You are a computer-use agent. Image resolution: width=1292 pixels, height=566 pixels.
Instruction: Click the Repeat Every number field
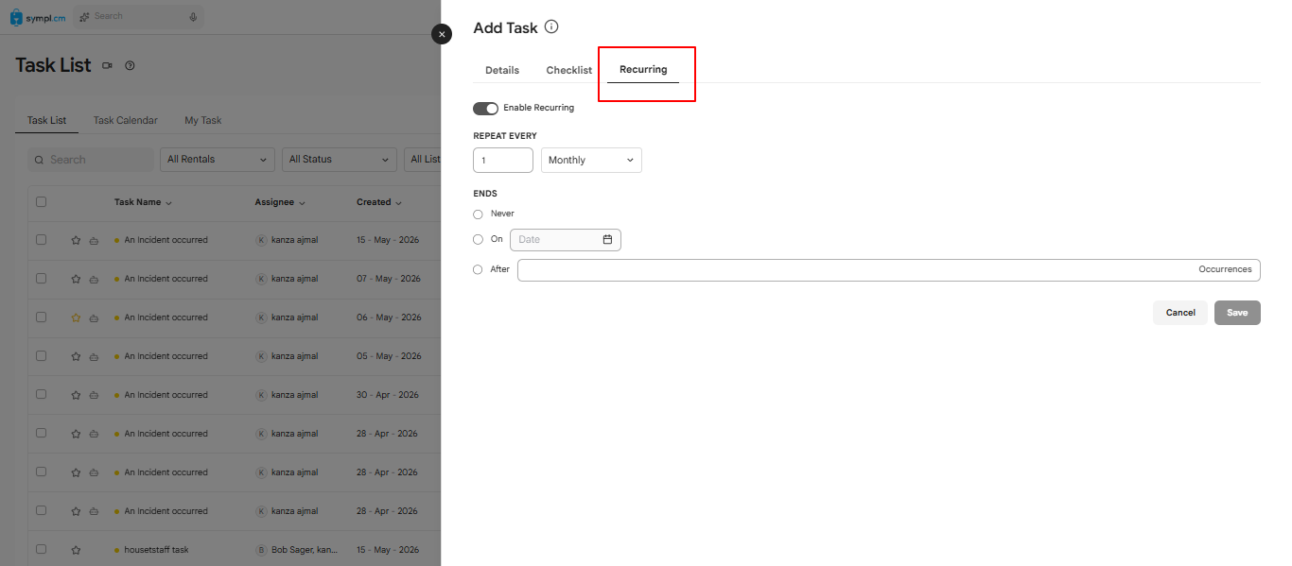(x=503, y=160)
